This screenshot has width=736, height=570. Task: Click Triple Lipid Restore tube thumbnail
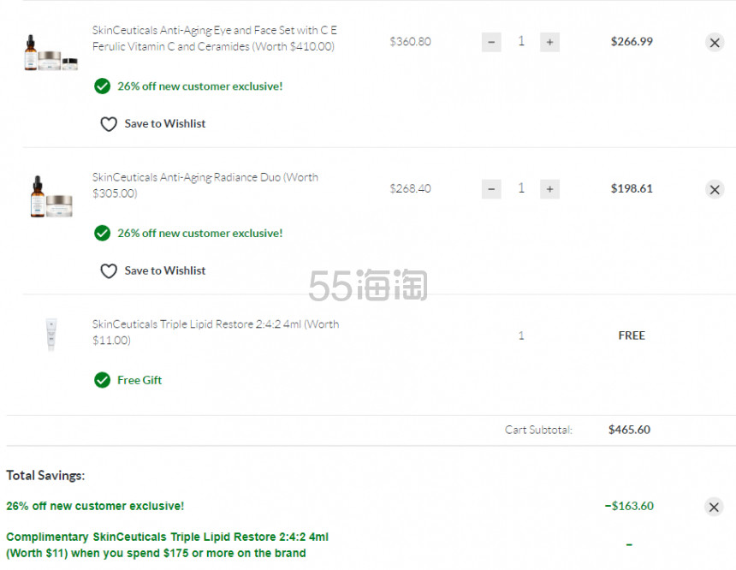pyautogui.click(x=51, y=335)
